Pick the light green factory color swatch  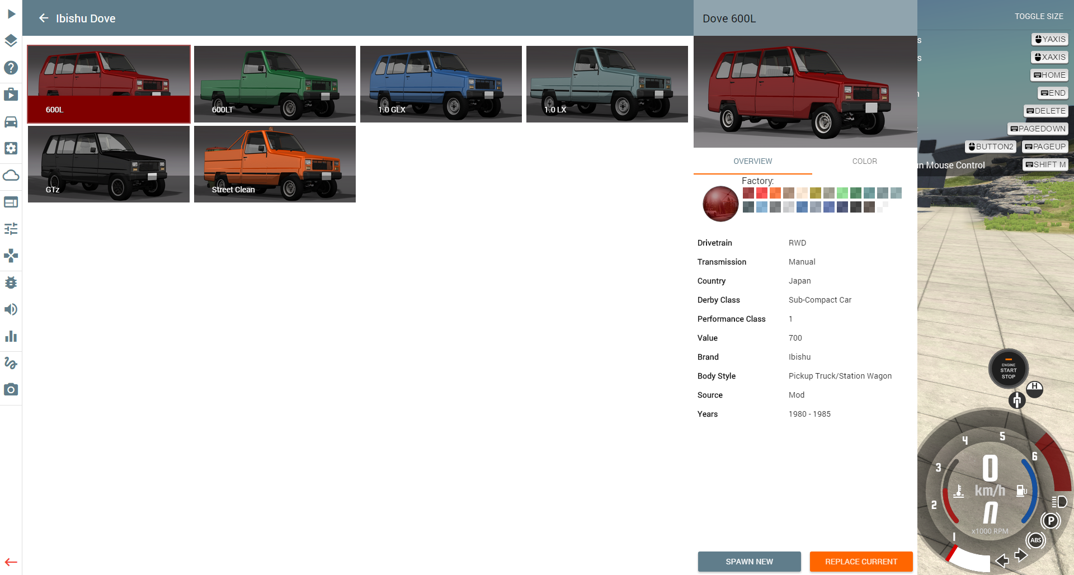click(842, 193)
